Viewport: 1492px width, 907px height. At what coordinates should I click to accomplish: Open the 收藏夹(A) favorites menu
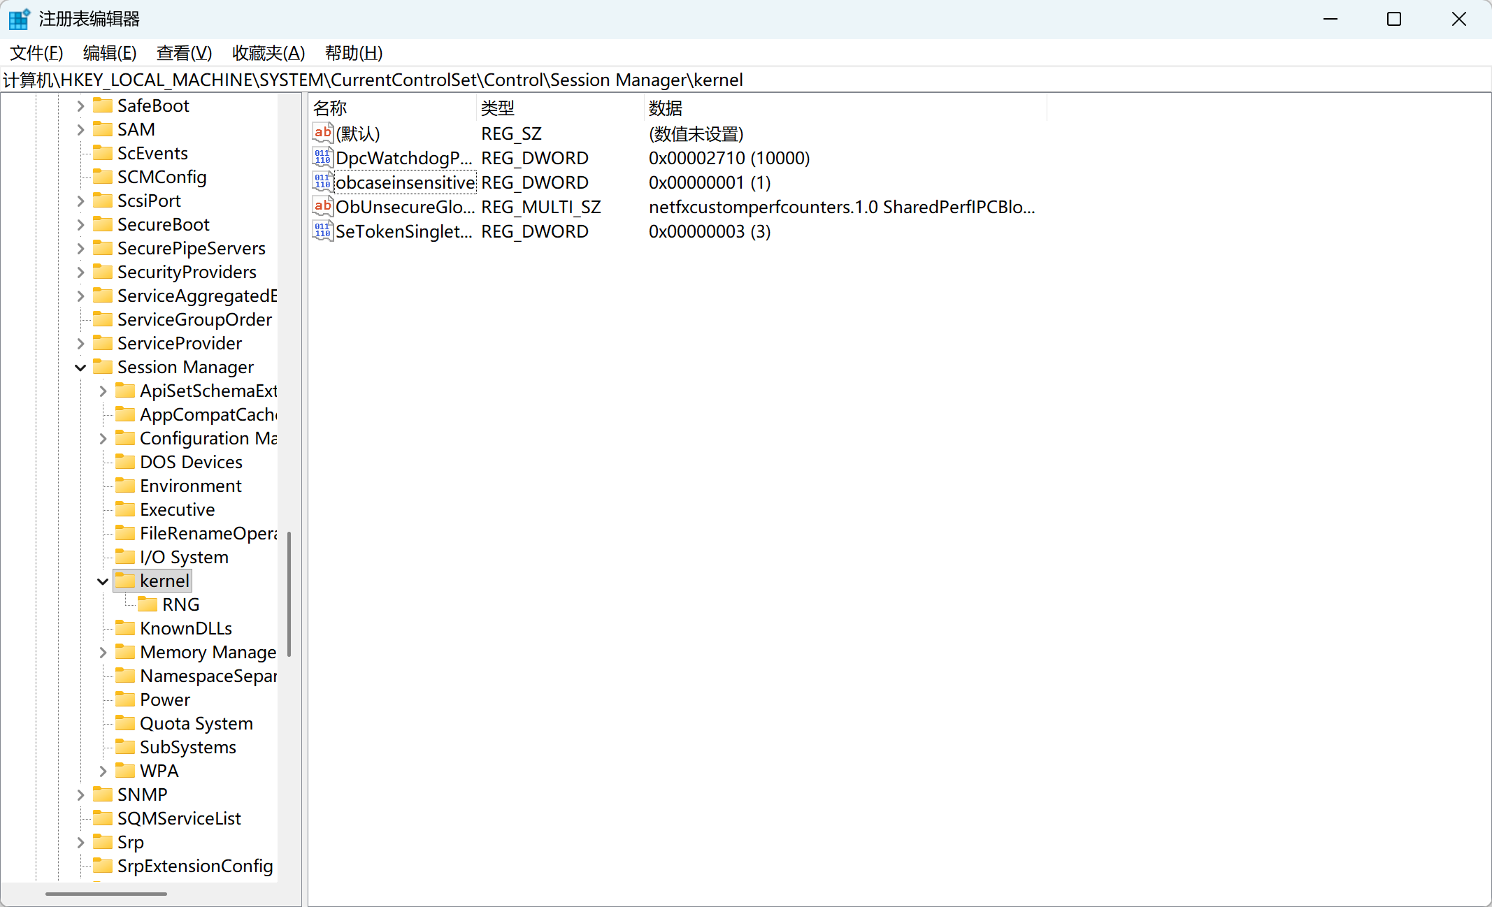click(268, 53)
